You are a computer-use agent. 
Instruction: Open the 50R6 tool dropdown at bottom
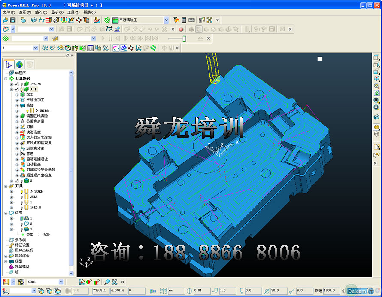pos(61,282)
